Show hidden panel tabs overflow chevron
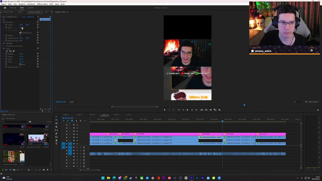Screen dimensions: 322x181 click(52, 12)
